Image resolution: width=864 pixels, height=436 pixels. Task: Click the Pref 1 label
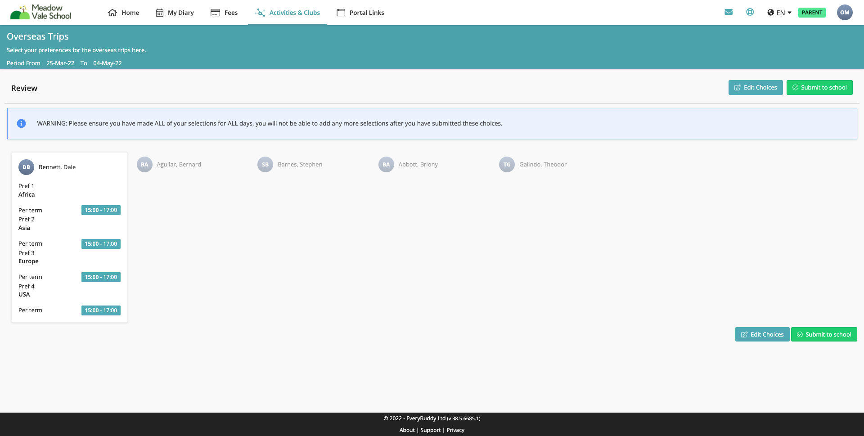(26, 186)
